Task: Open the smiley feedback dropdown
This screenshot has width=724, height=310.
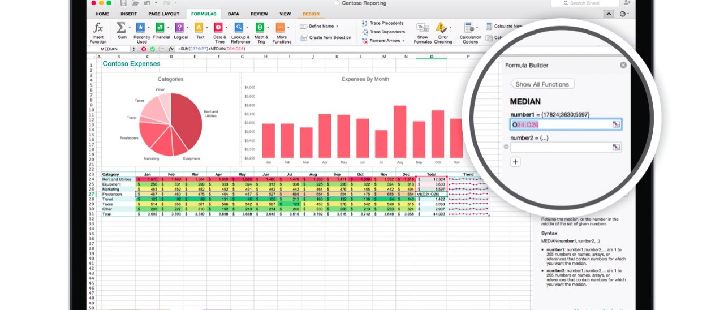Action: click(625, 14)
